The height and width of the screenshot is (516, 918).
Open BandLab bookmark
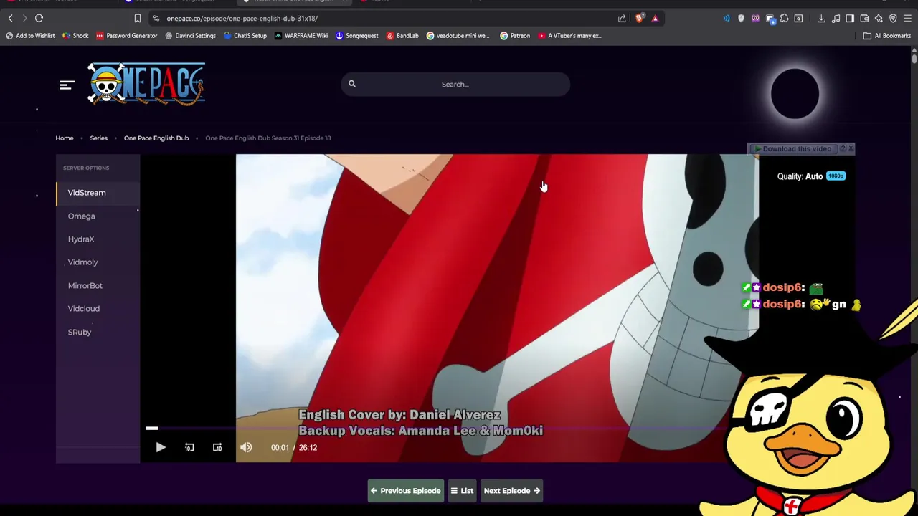tap(402, 35)
